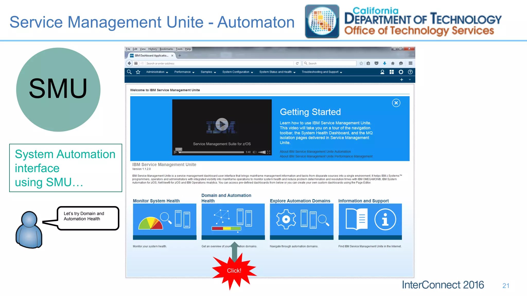Open the browser Help menu
This screenshot has width=527, height=296.
point(188,49)
